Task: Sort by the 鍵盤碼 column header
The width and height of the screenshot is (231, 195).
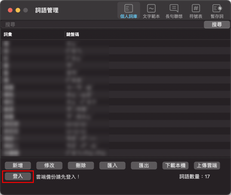Action: point(148,35)
